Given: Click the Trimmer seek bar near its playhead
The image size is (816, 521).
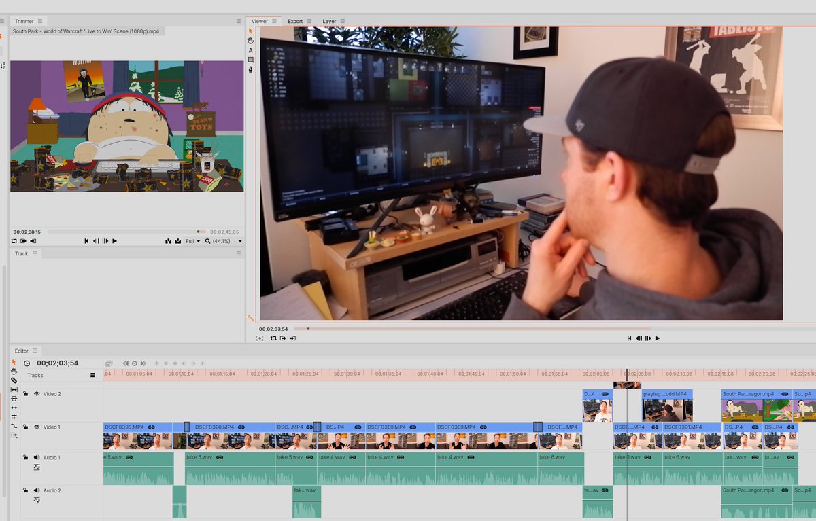Looking at the screenshot, I should coord(197,230).
